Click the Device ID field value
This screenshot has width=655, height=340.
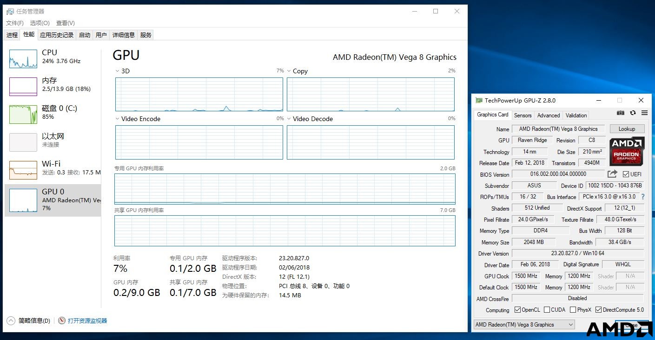click(615, 186)
